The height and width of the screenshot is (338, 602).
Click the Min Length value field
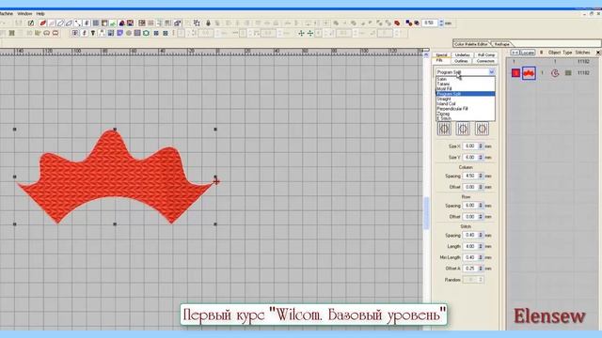coord(470,257)
